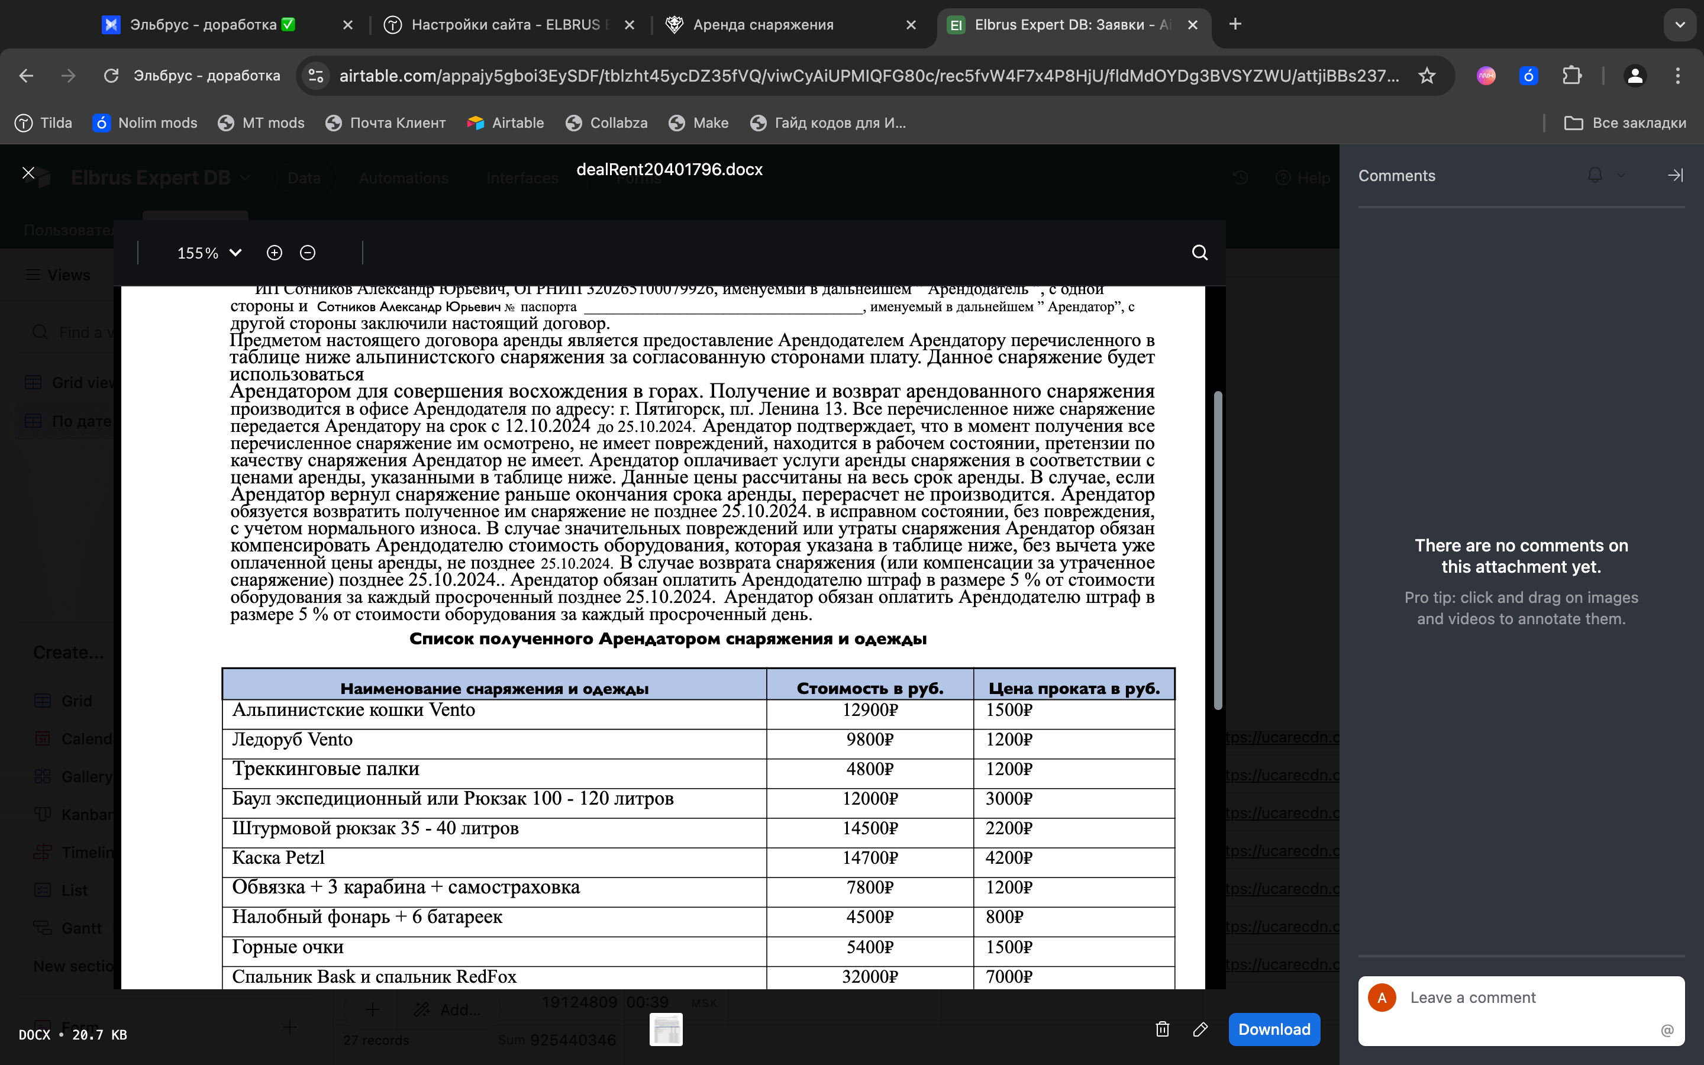Image resolution: width=1704 pixels, height=1065 pixels.
Task: Mention someone with the @ icon
Action: click(x=1667, y=1031)
